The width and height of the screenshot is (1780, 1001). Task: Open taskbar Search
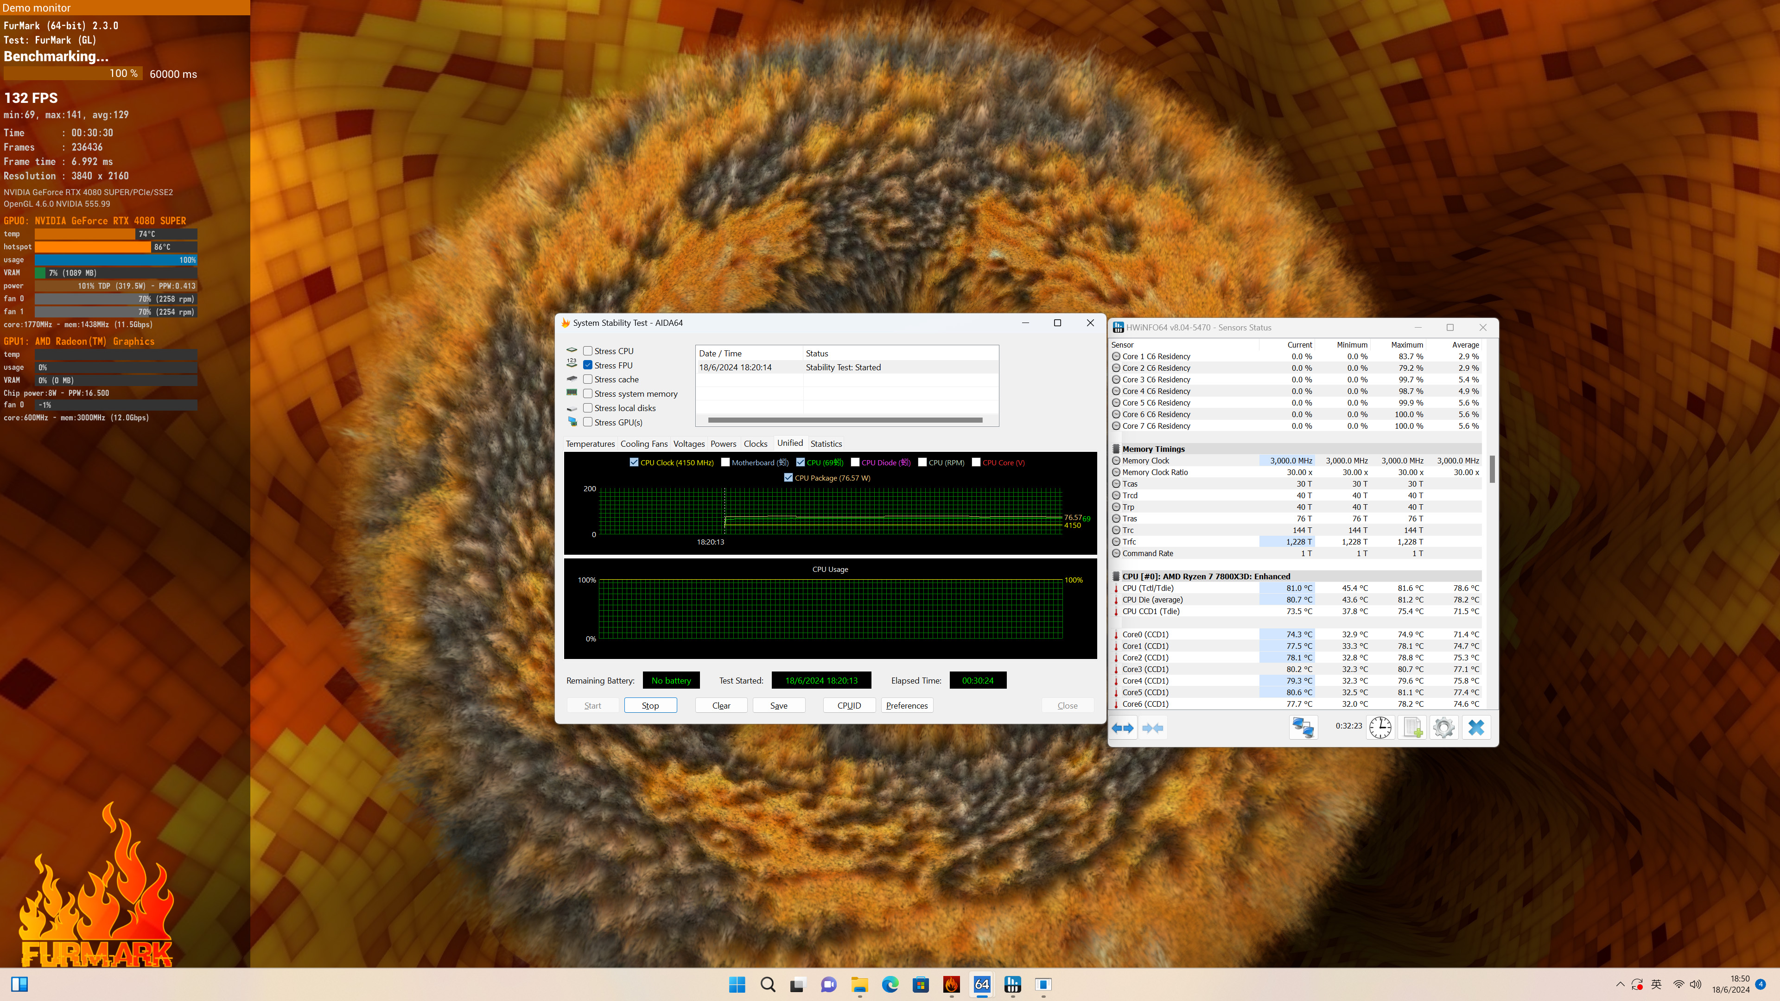[768, 984]
